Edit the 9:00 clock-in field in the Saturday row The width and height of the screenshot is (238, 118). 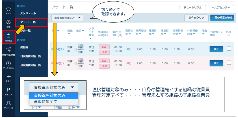[104, 47]
